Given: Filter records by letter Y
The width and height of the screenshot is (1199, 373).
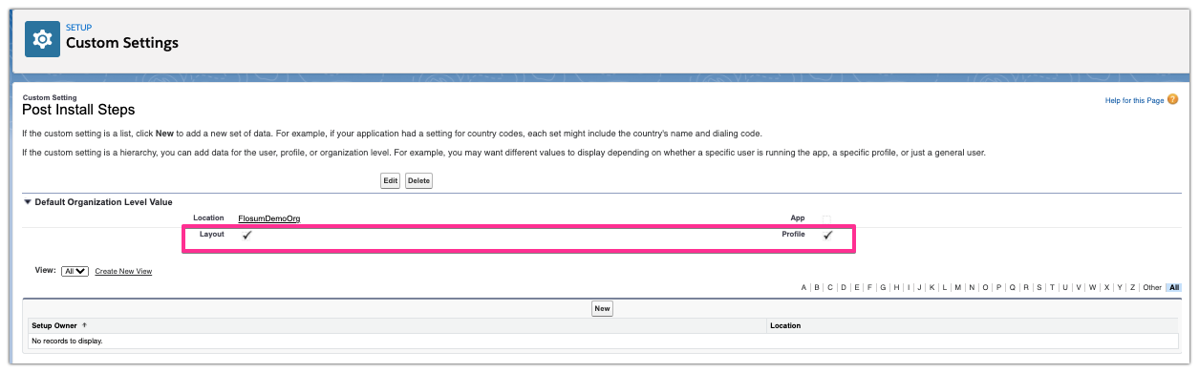Looking at the screenshot, I should pos(1120,287).
